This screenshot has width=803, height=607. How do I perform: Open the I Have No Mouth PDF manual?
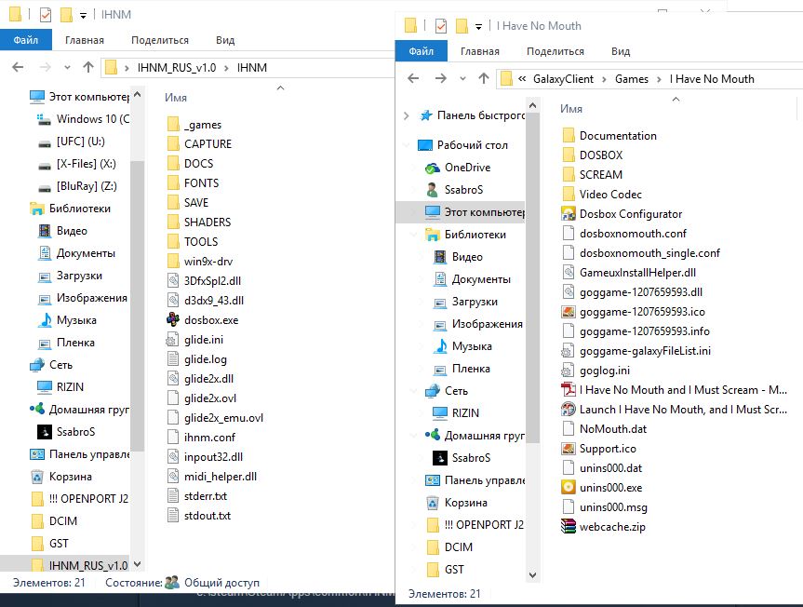(674, 390)
